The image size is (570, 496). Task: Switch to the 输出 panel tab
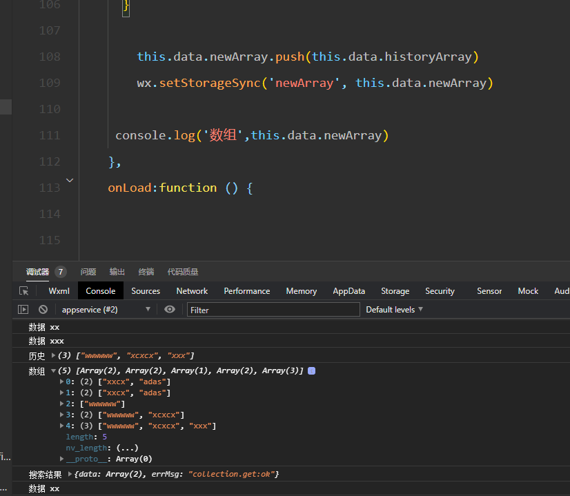pos(117,272)
